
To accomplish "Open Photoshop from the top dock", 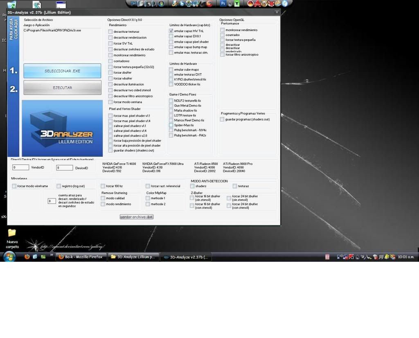I will tap(223, 3).
